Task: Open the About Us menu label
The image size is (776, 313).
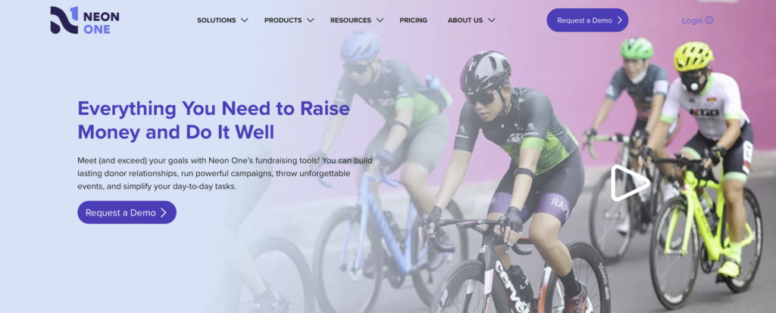Action: pos(465,20)
